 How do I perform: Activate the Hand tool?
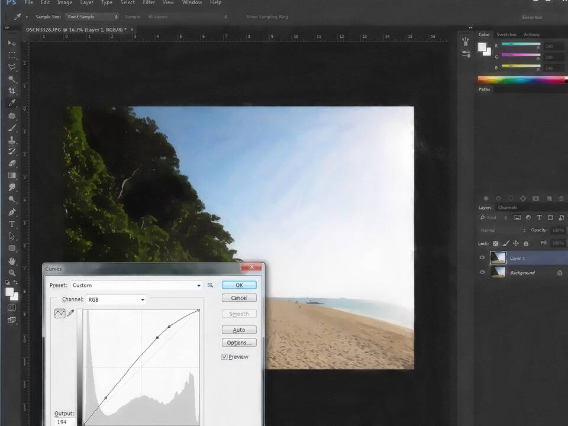point(12,261)
